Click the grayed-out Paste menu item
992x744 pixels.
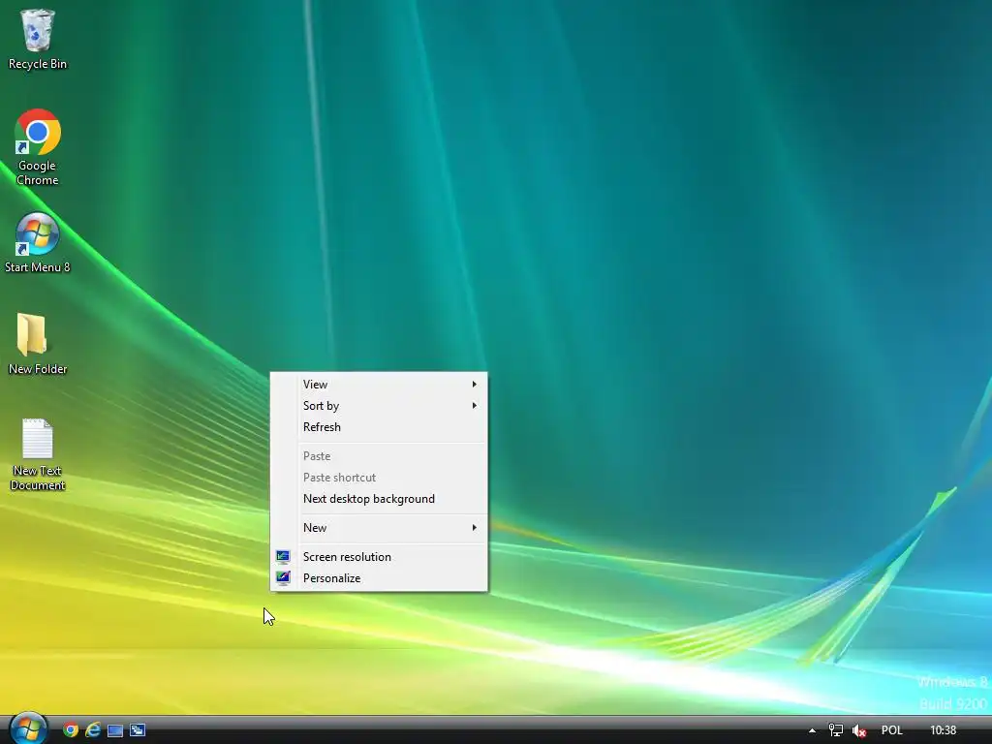(379, 456)
